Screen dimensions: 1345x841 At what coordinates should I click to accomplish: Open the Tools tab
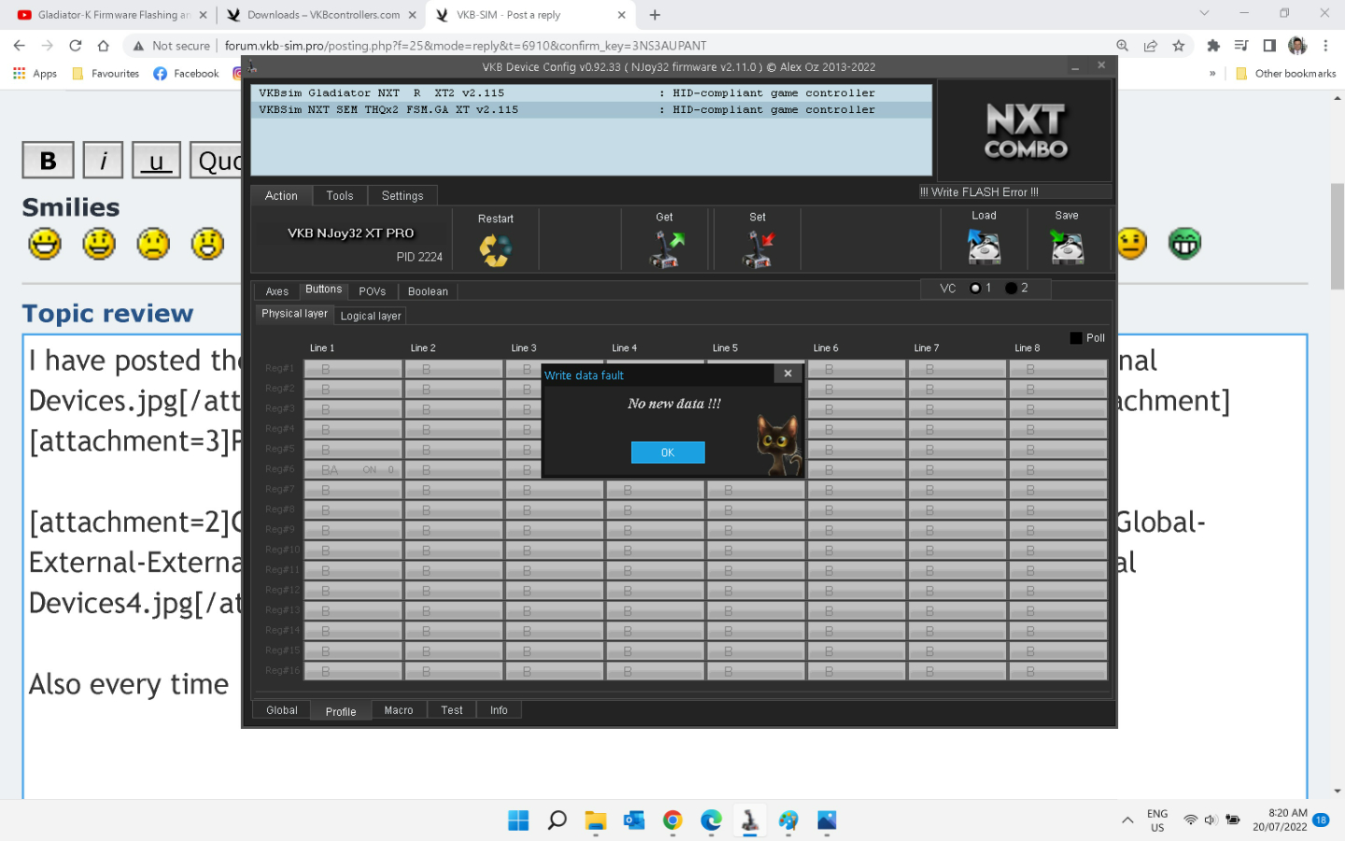340,195
